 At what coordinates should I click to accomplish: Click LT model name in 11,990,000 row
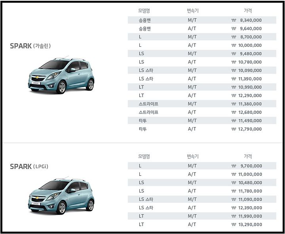click(x=141, y=216)
